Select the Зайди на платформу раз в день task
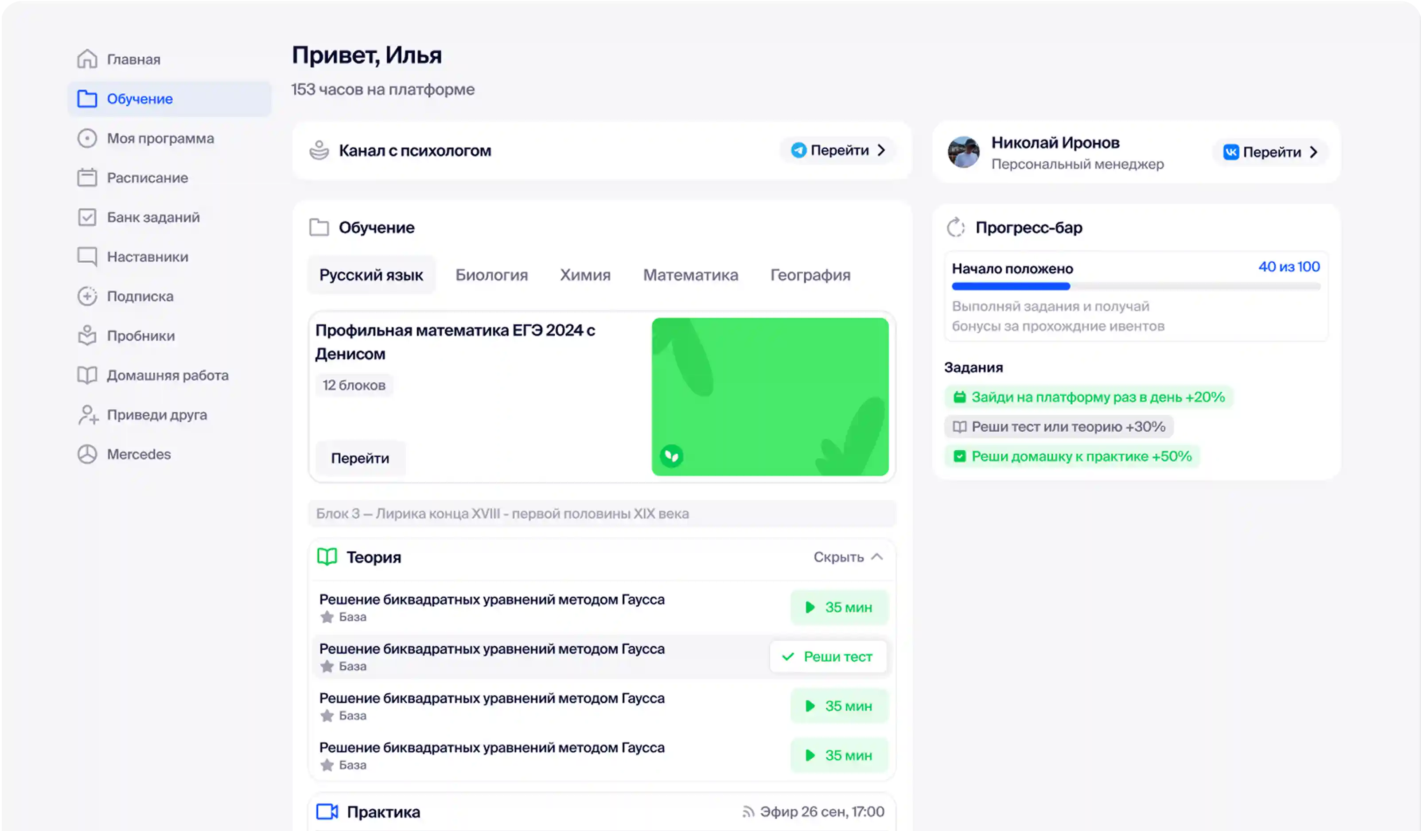This screenshot has width=1421, height=831. 1088,397
